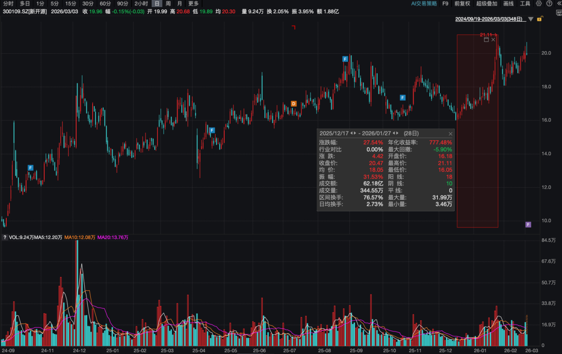Viewport: 562px width, 354px height.
Task: Open date range dropdown triangle
Action: (531, 19)
